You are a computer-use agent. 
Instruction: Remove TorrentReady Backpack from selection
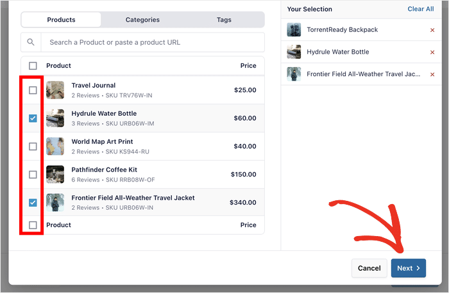coord(432,30)
